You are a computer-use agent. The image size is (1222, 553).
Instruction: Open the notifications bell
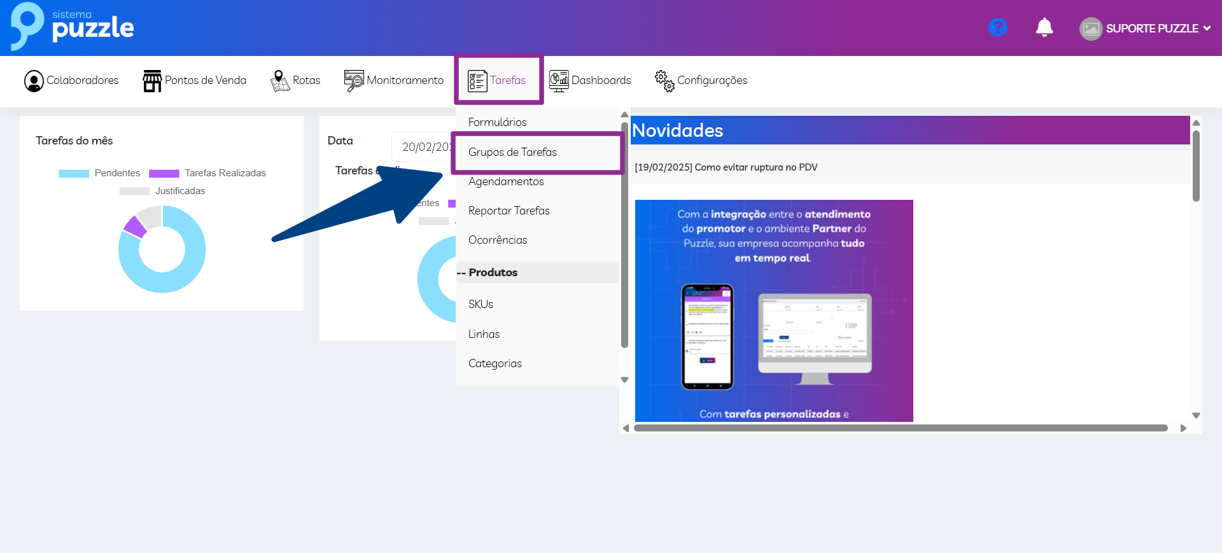1044,27
